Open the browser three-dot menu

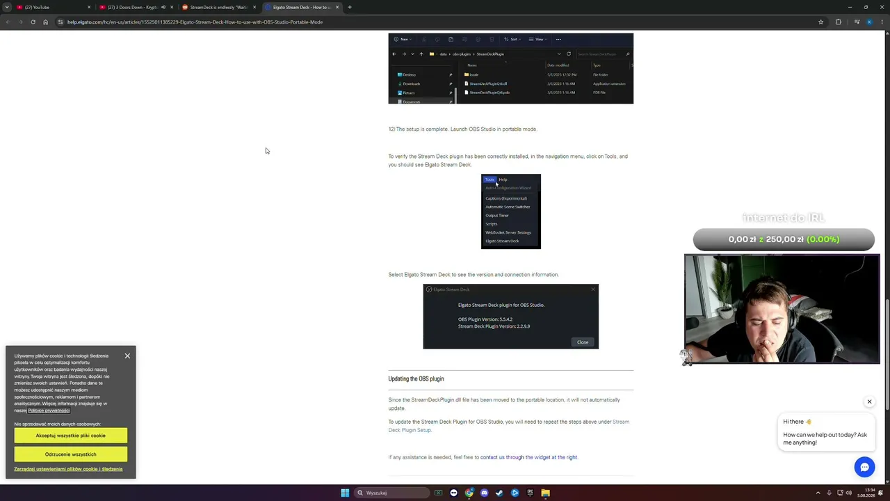(882, 22)
